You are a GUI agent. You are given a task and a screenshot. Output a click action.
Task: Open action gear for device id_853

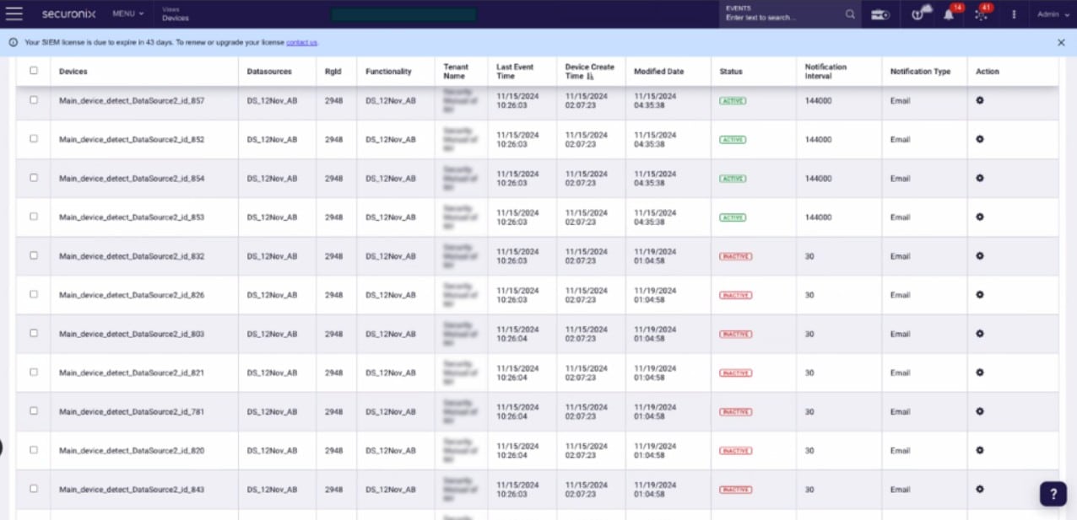click(x=980, y=217)
